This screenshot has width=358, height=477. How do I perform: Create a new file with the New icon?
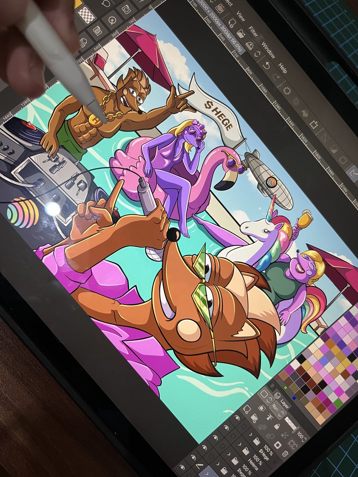[232, 23]
